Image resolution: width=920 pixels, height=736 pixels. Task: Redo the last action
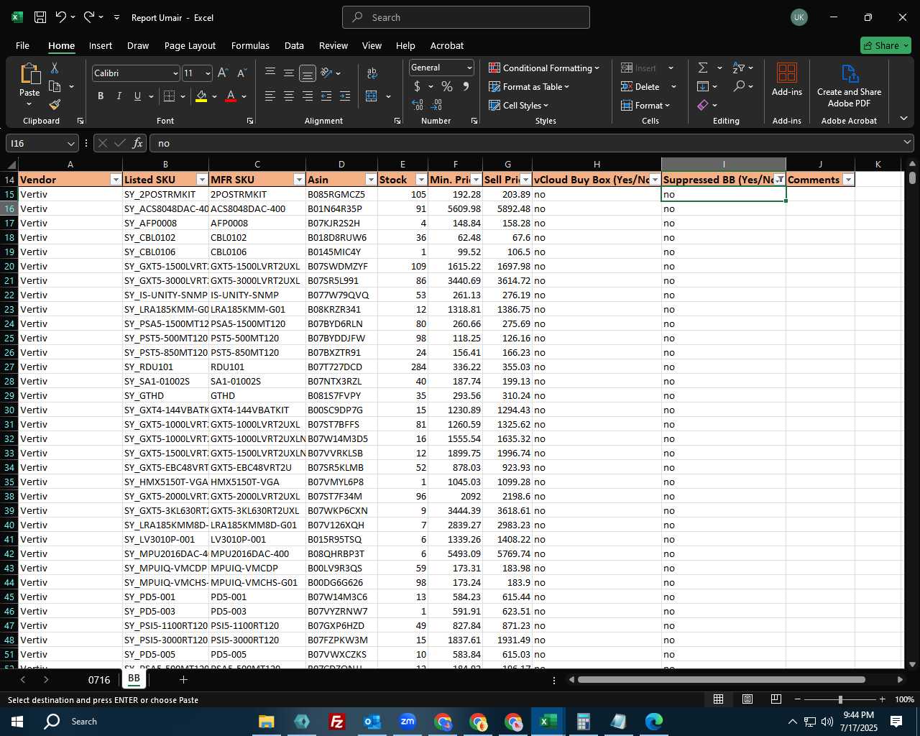pos(88,17)
